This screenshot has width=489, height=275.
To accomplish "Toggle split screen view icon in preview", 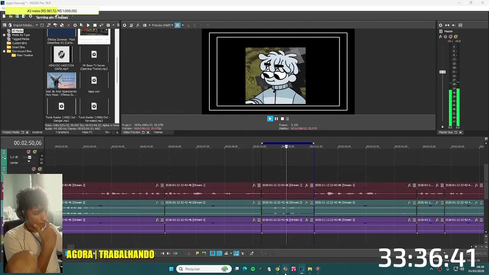I will [144, 25].
